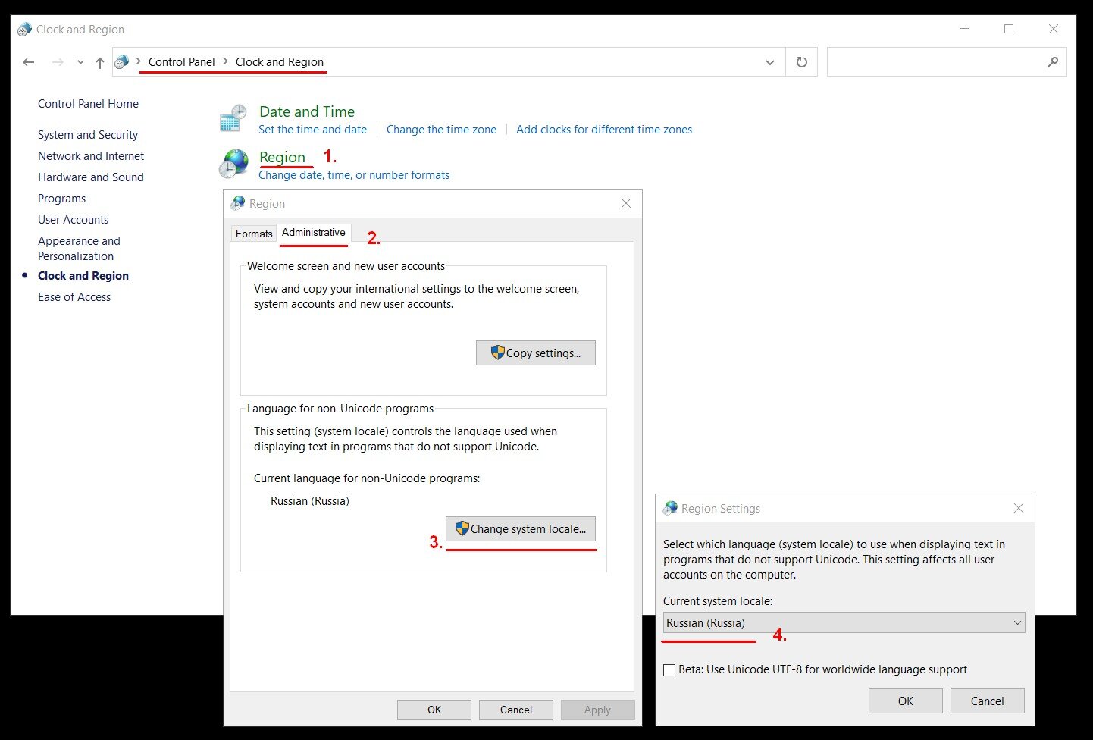Enable Beta Unicode UTF-8 checkbox
This screenshot has height=740, width=1093.
[669, 670]
